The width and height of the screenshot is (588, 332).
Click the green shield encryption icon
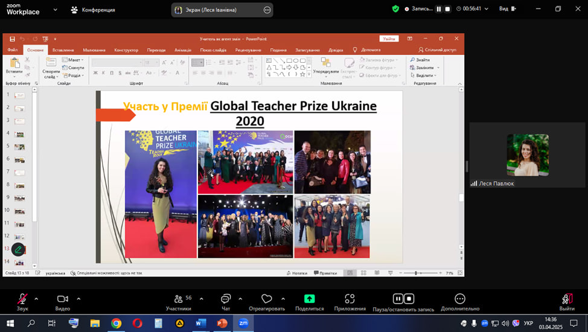[x=395, y=9]
